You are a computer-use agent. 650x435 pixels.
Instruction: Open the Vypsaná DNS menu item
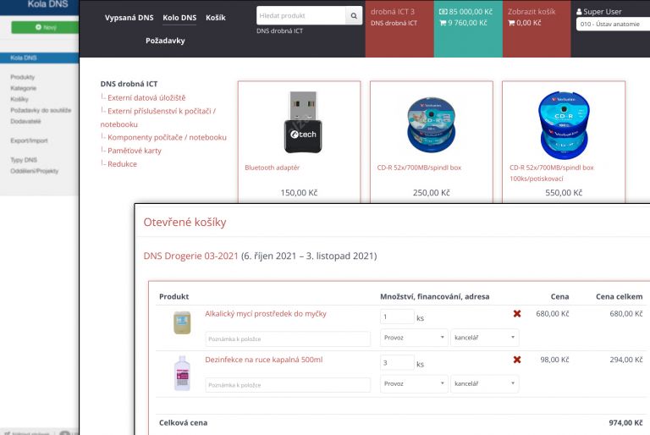[x=129, y=18]
